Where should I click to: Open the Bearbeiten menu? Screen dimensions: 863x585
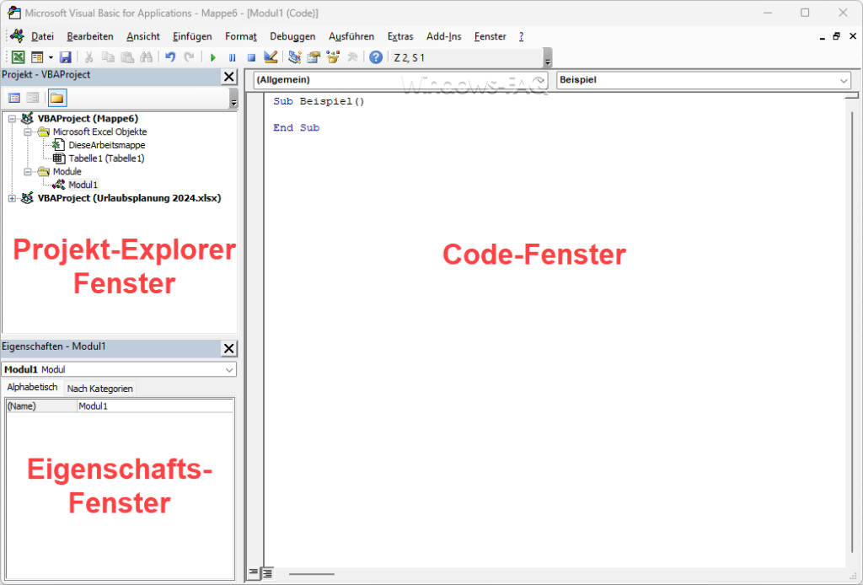pyautogui.click(x=89, y=36)
